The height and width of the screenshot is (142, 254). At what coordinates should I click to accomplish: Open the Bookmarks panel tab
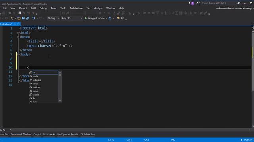tap(49, 134)
